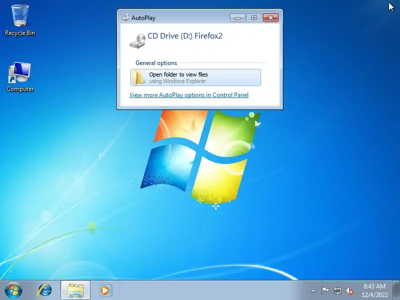
Task: Click the network status tray icon
Action: coord(337,290)
